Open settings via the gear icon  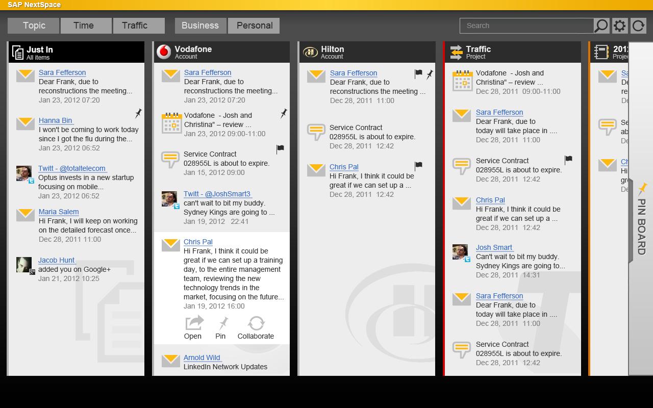coord(620,25)
